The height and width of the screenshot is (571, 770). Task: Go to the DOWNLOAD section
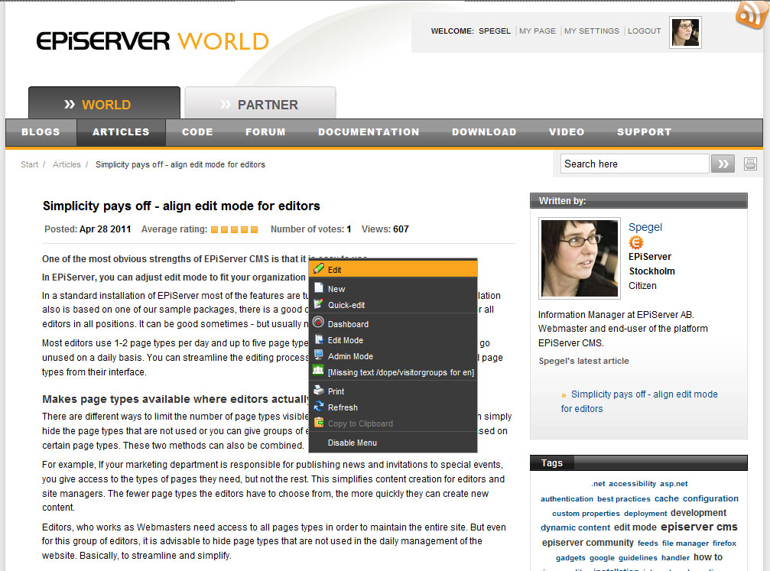484,132
